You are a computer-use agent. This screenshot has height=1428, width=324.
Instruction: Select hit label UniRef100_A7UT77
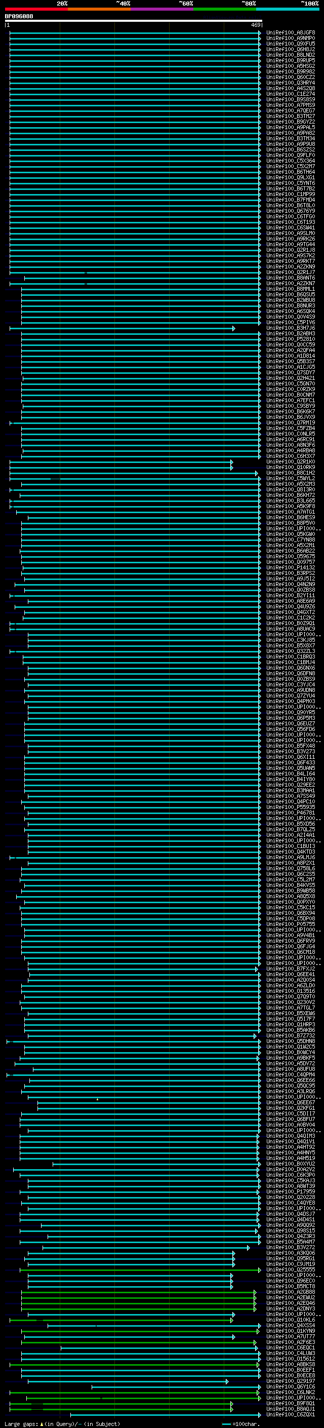click(x=291, y=1336)
